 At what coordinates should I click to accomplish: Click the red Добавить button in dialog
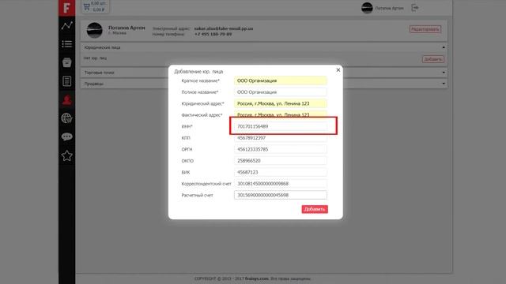tap(315, 209)
